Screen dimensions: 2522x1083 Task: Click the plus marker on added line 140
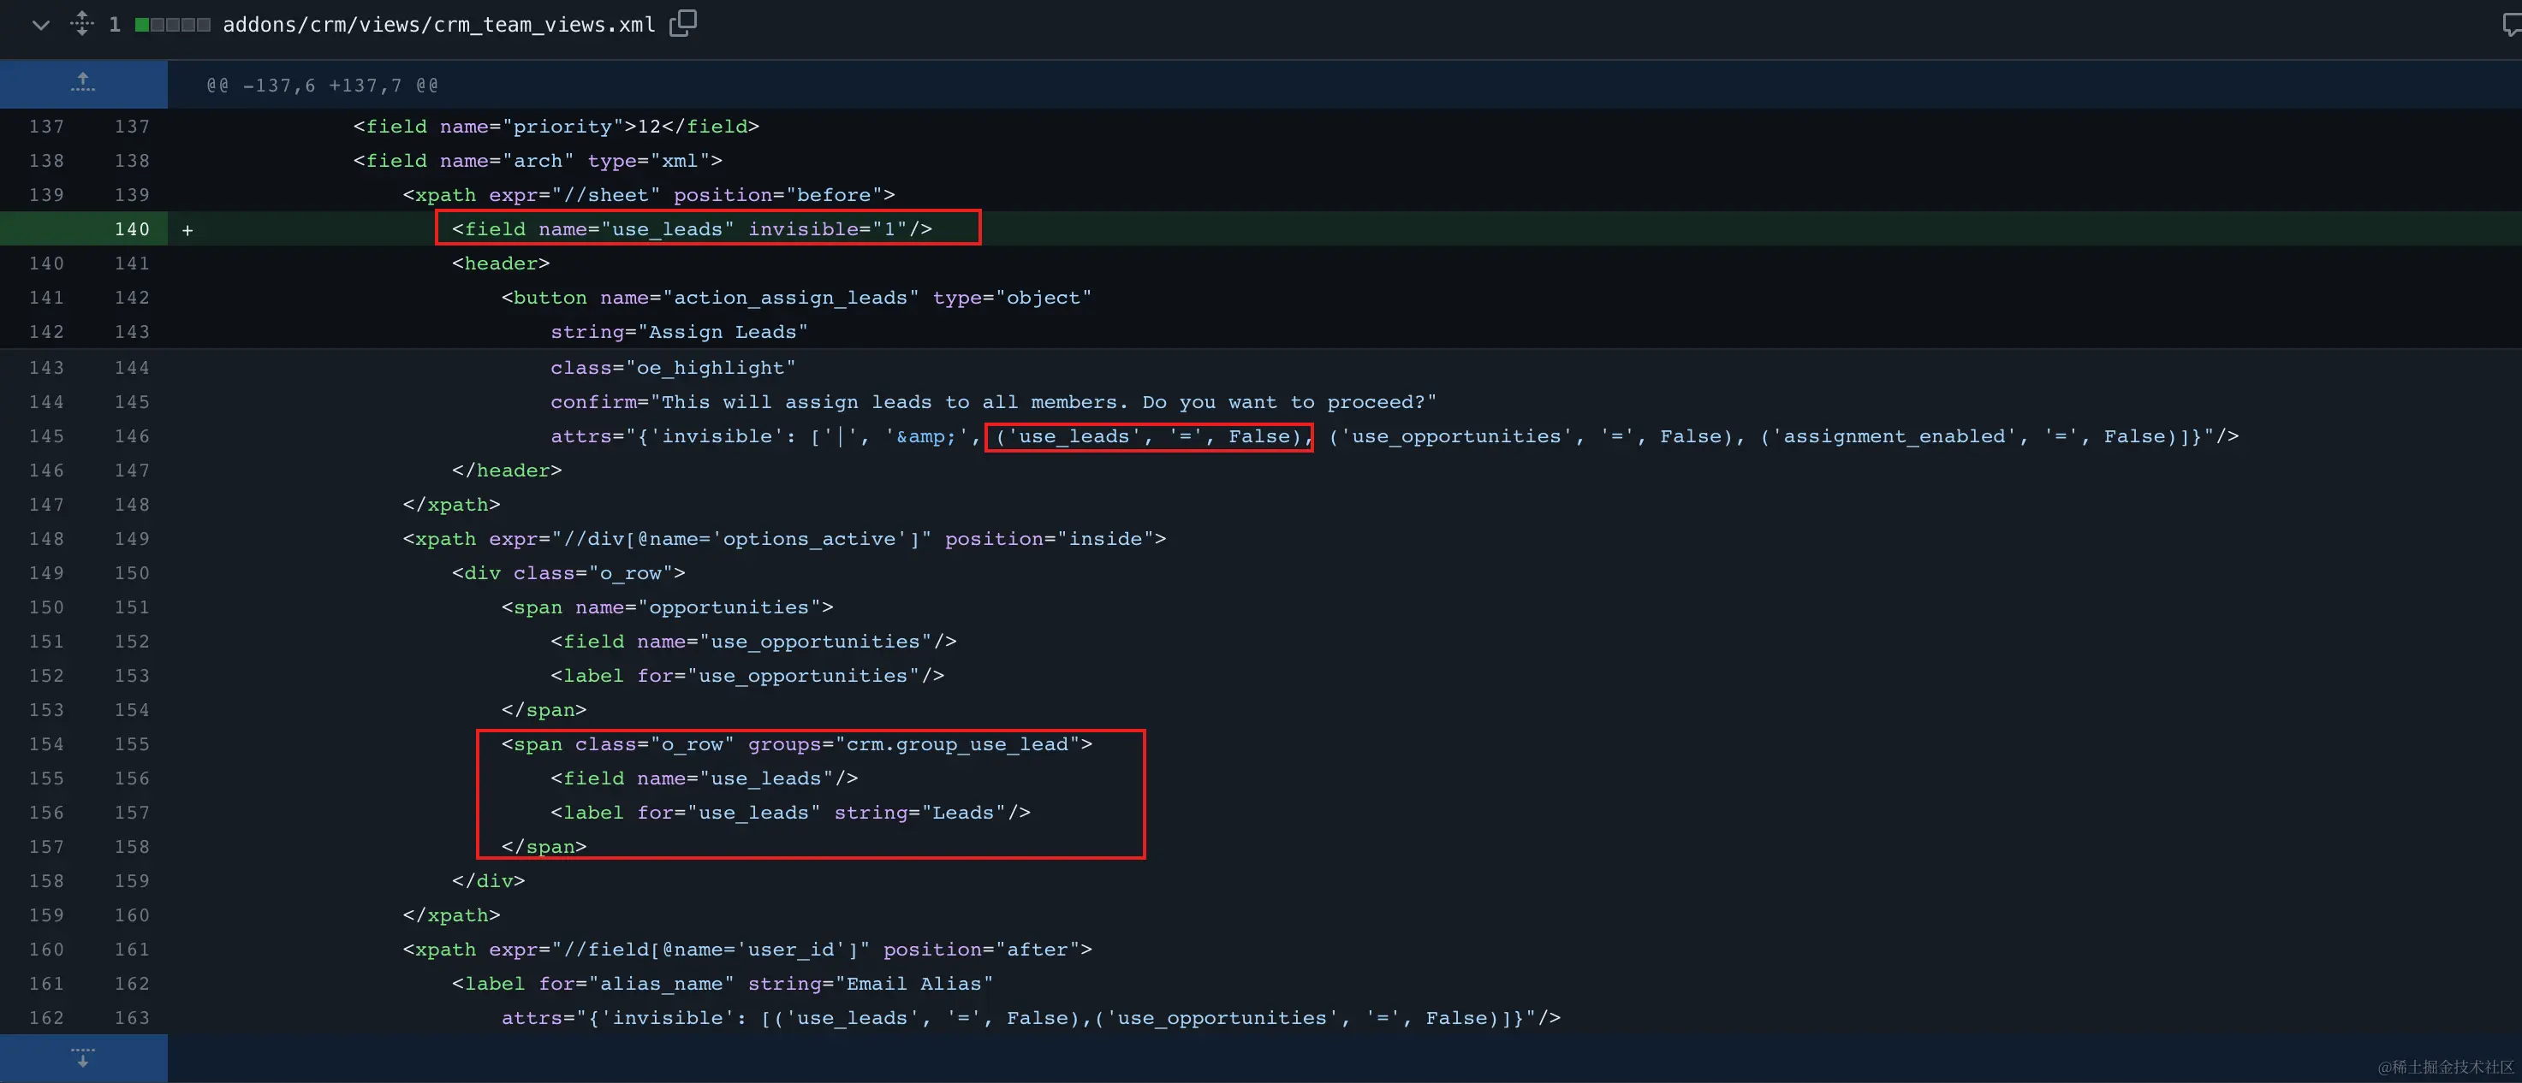coord(187,230)
